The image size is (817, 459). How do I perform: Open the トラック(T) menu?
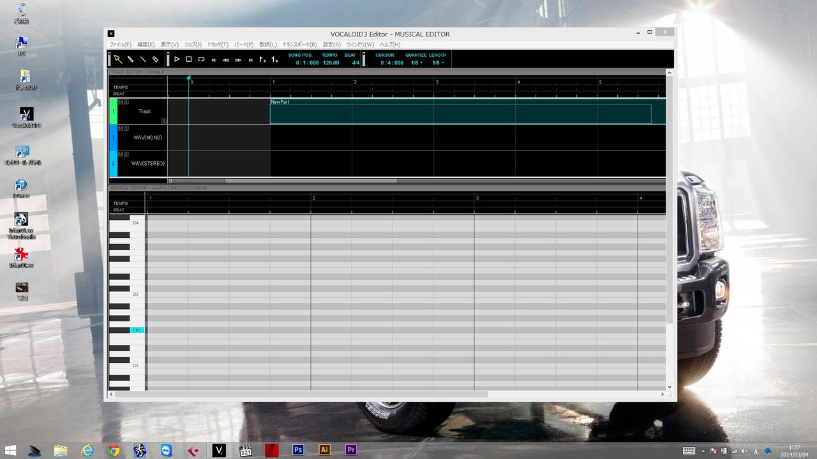pos(218,45)
